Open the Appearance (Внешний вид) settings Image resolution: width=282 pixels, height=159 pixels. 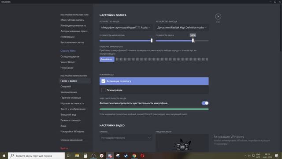tap(68, 115)
